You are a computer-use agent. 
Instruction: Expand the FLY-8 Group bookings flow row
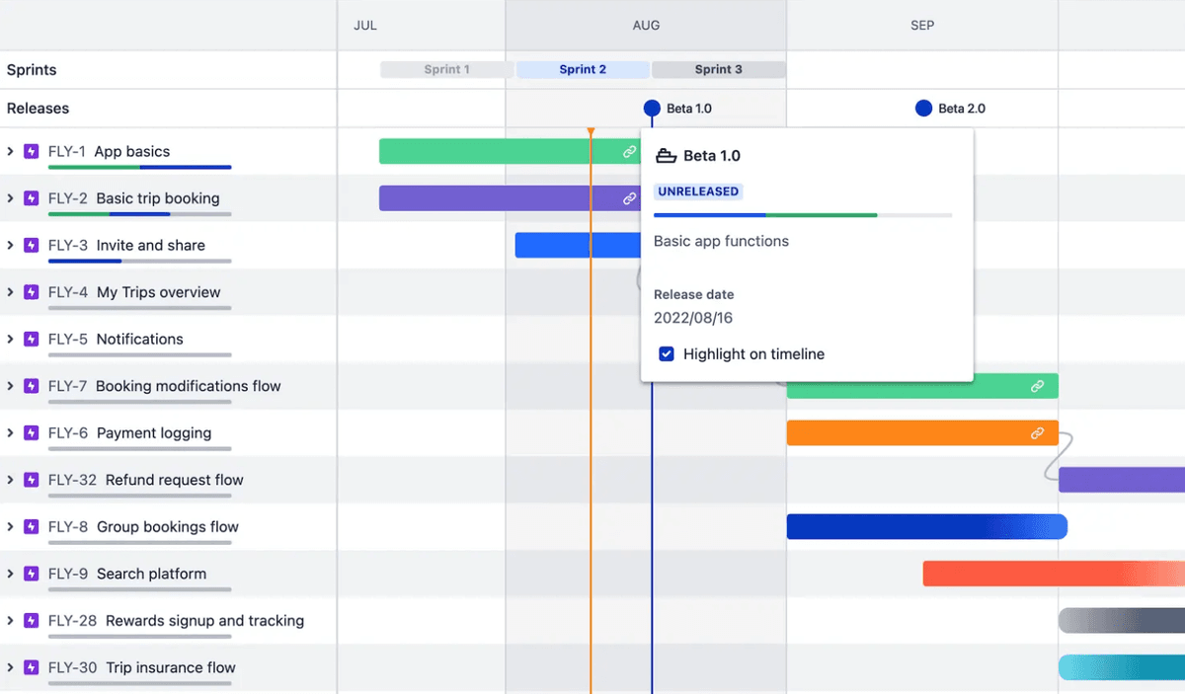pyautogui.click(x=10, y=527)
